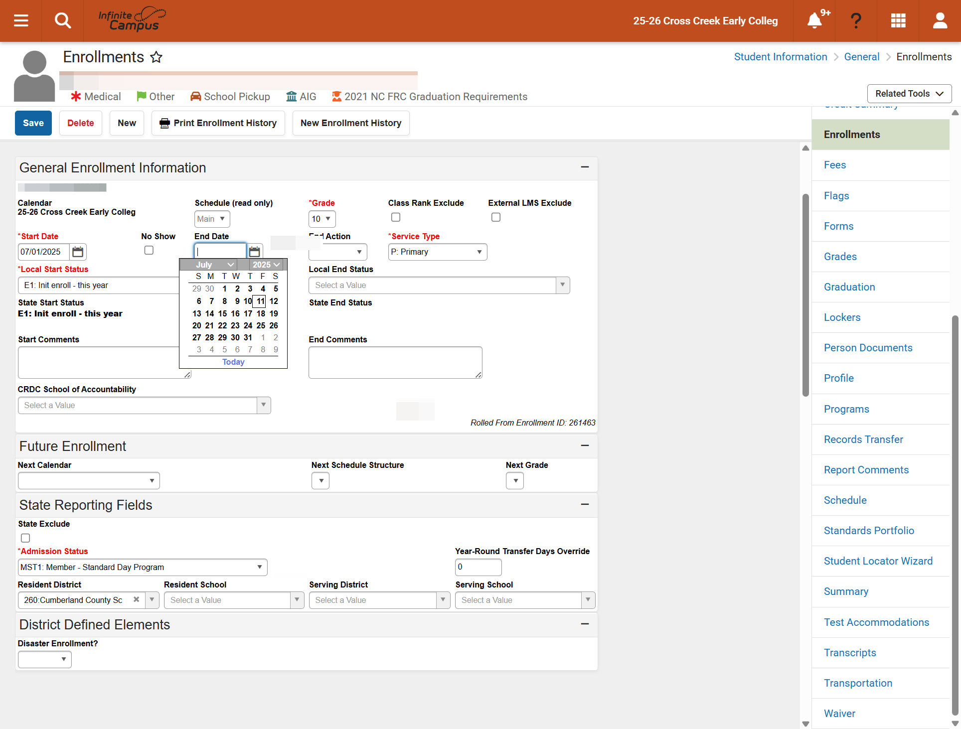This screenshot has width=961, height=729.
Task: Open the search magnifier icon
Action: (63, 20)
